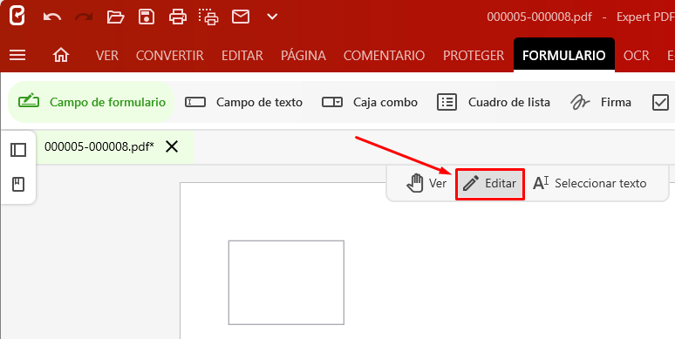Undo the last action

click(52, 17)
